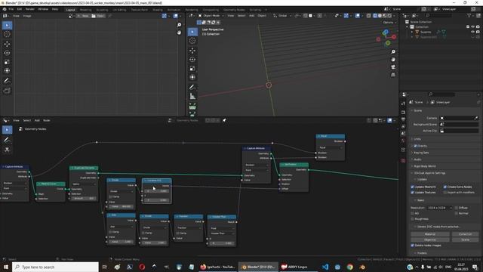The height and width of the screenshot is (272, 483).
Task: Toggle the Delete nodes images checkbox
Action: click(x=412, y=246)
